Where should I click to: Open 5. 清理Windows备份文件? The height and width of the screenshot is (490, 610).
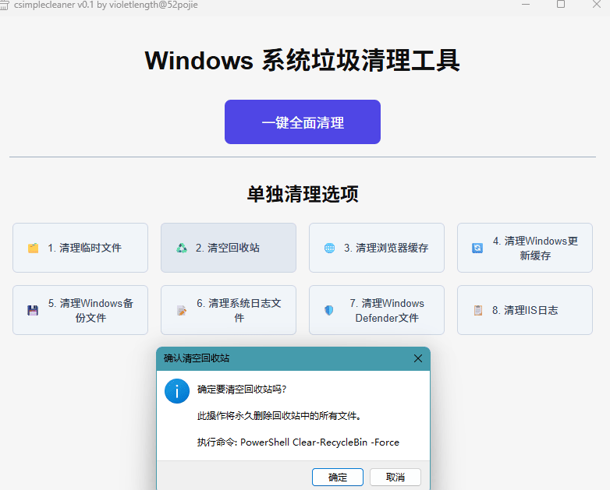(x=80, y=310)
